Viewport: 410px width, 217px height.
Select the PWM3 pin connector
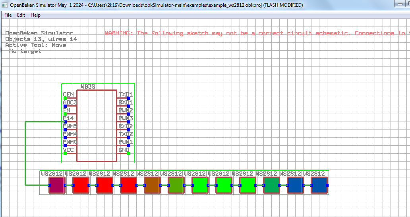[129, 122]
